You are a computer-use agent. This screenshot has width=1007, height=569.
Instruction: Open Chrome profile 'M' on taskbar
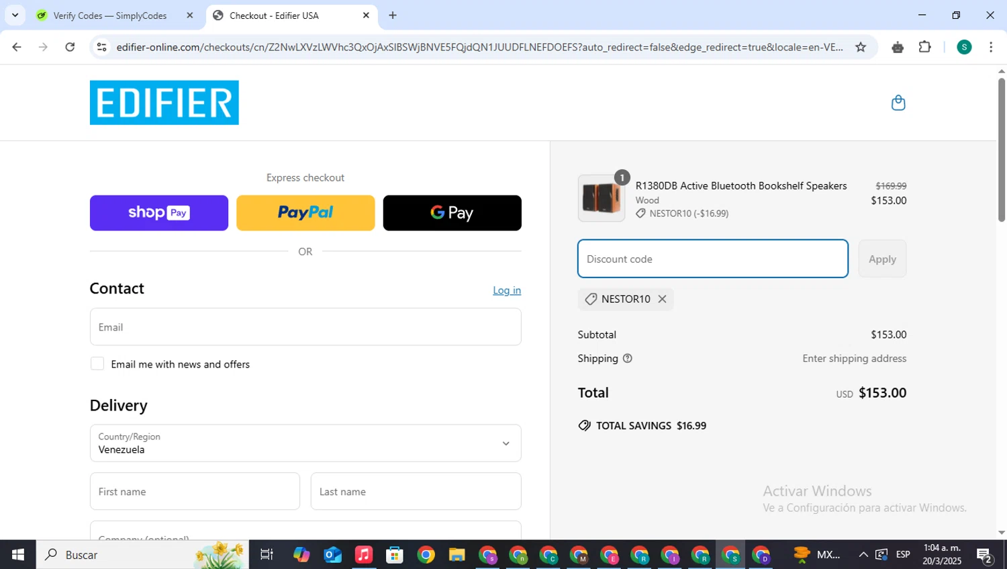[579, 555]
